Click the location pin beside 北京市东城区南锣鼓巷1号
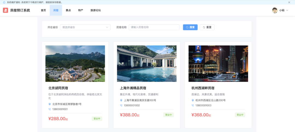This screenshot has height=132, width=295. [x=50, y=104]
